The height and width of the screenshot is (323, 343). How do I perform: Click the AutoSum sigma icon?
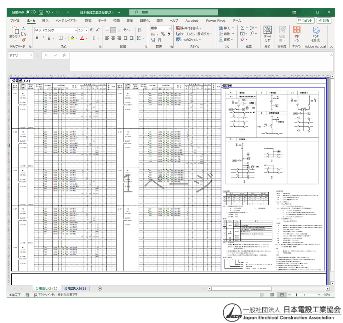(x=242, y=28)
